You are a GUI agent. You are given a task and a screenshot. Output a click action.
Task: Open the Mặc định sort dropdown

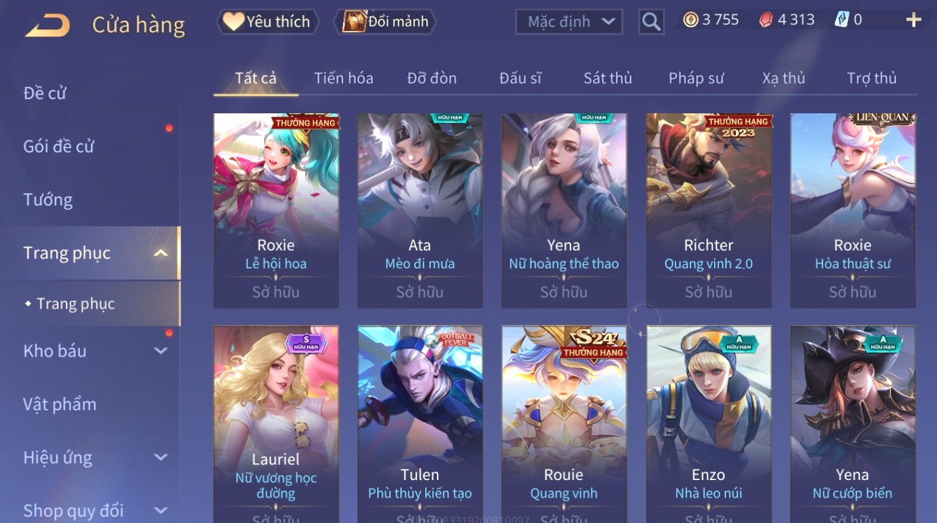[569, 22]
